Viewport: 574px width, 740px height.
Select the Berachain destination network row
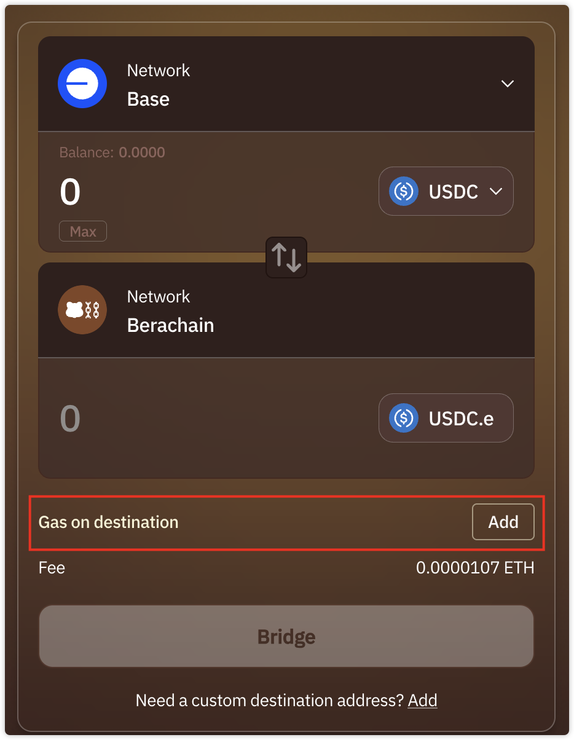pos(286,310)
